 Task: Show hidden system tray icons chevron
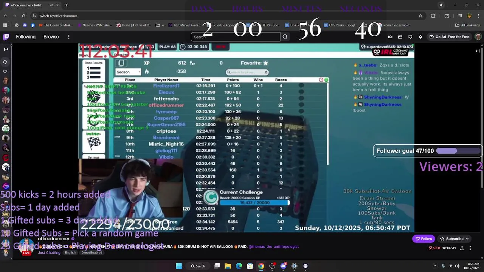(435, 266)
